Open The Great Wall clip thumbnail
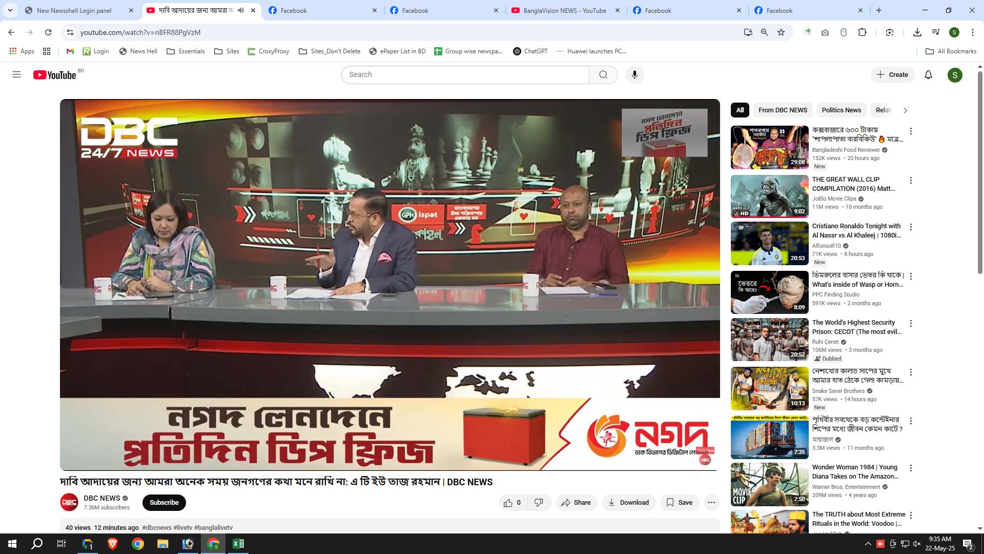 pos(769,196)
